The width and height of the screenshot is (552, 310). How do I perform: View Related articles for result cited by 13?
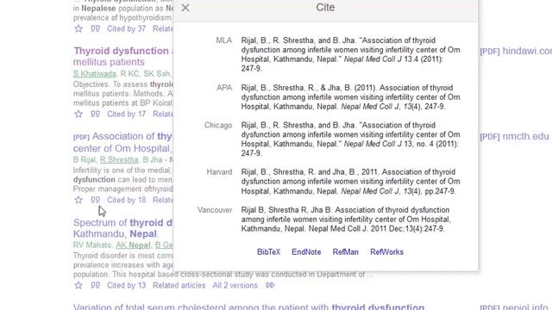179,285
